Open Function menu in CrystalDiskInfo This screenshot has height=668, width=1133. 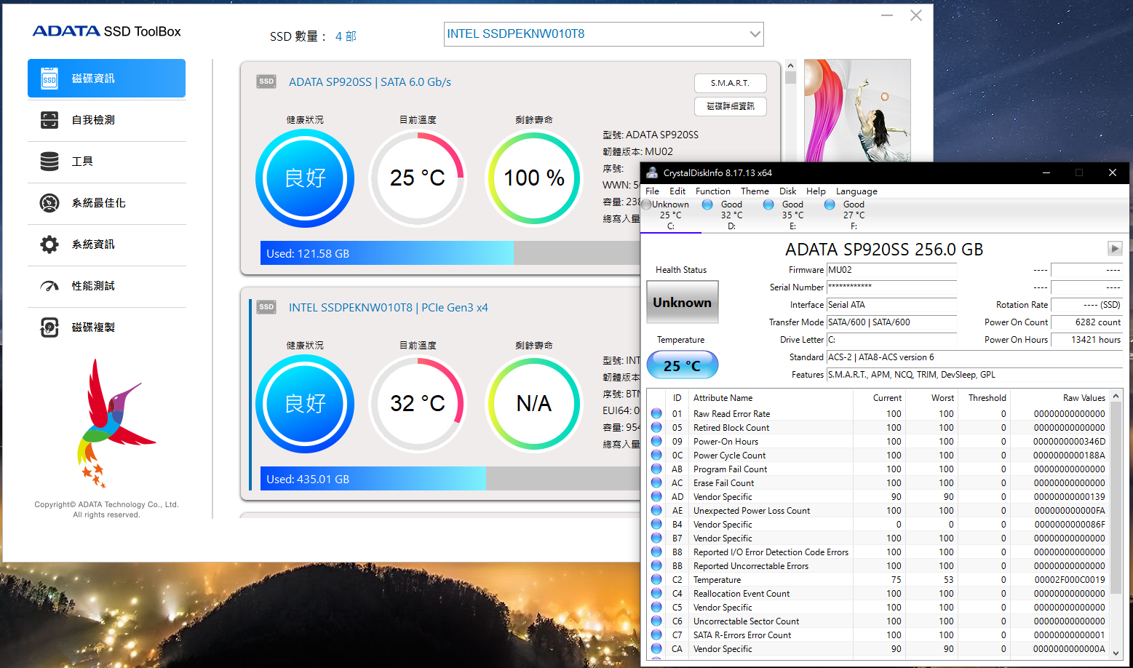[x=712, y=191]
